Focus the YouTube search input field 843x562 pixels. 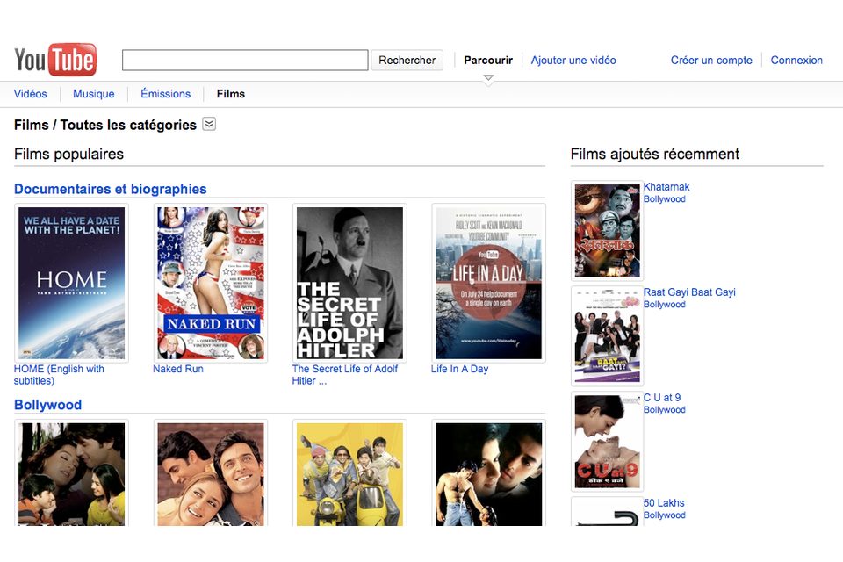245,61
